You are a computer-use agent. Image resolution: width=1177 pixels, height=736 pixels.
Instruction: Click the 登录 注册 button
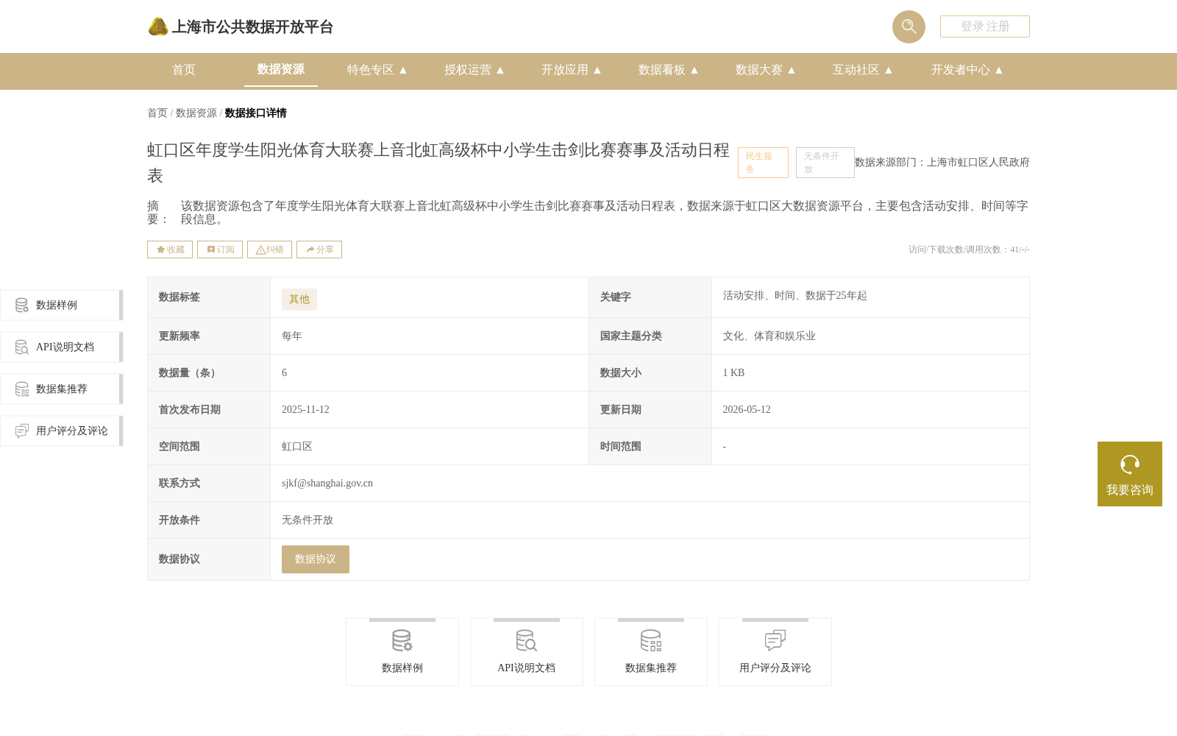click(x=984, y=26)
